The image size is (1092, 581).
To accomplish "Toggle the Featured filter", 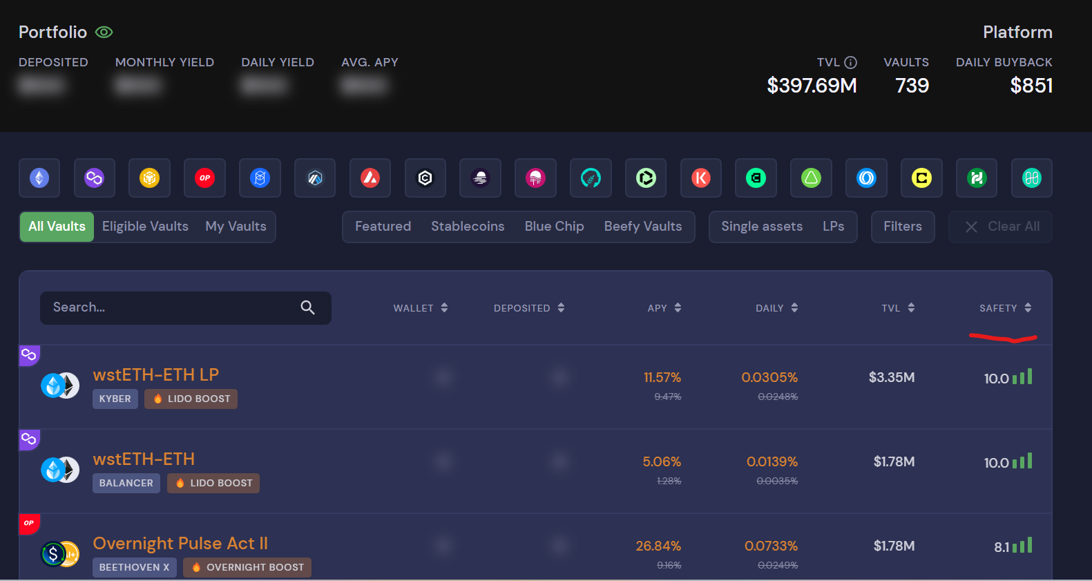I will pyautogui.click(x=383, y=227).
